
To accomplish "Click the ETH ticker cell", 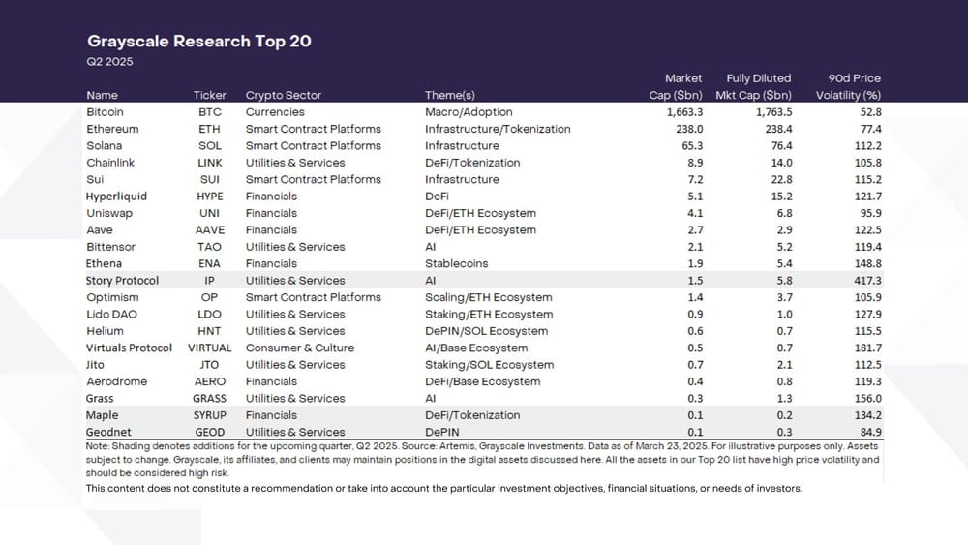I will point(209,129).
